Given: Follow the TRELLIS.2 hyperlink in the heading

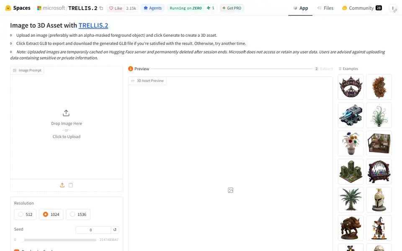Looking at the screenshot, I should (x=93, y=26).
